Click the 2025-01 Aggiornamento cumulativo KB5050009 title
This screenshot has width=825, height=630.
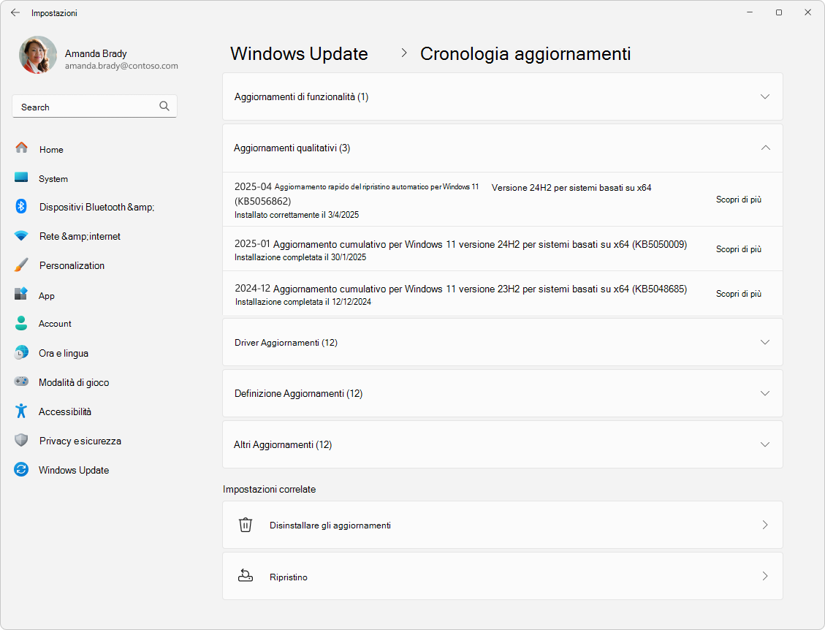click(460, 244)
